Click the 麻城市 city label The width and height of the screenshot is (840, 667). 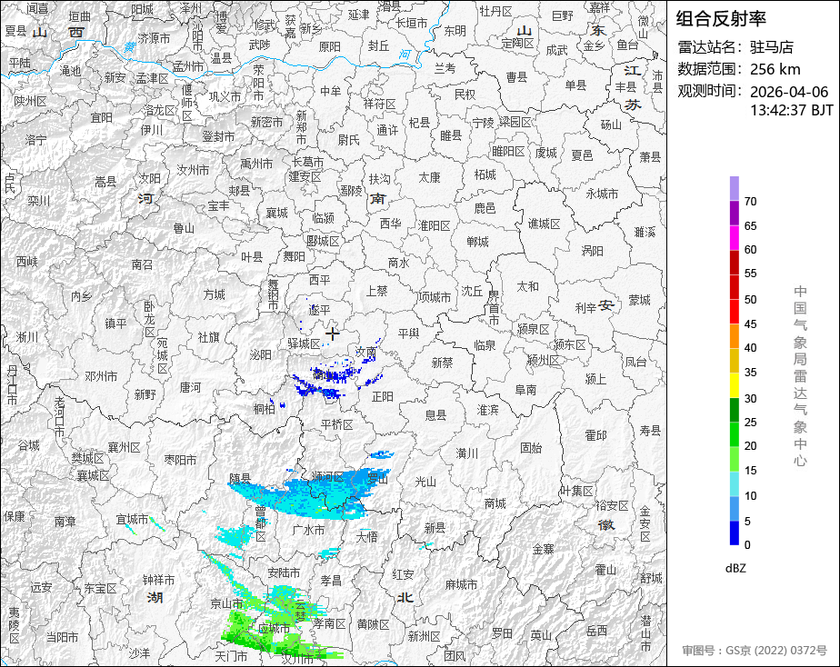tap(461, 584)
